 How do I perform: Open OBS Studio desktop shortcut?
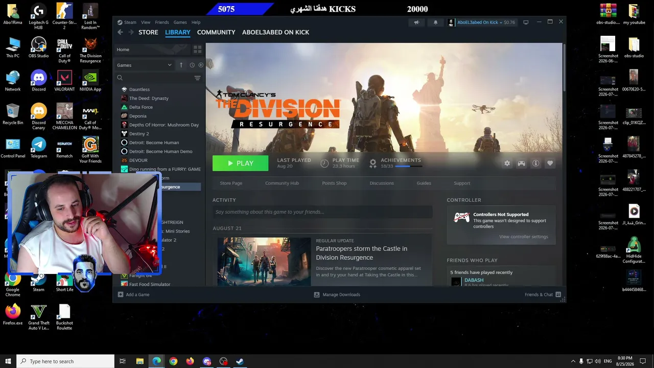38,48
